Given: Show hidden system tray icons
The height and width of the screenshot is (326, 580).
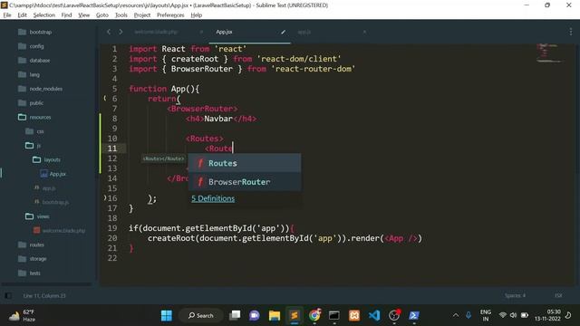Looking at the screenshot, I should pyautogui.click(x=456, y=315).
